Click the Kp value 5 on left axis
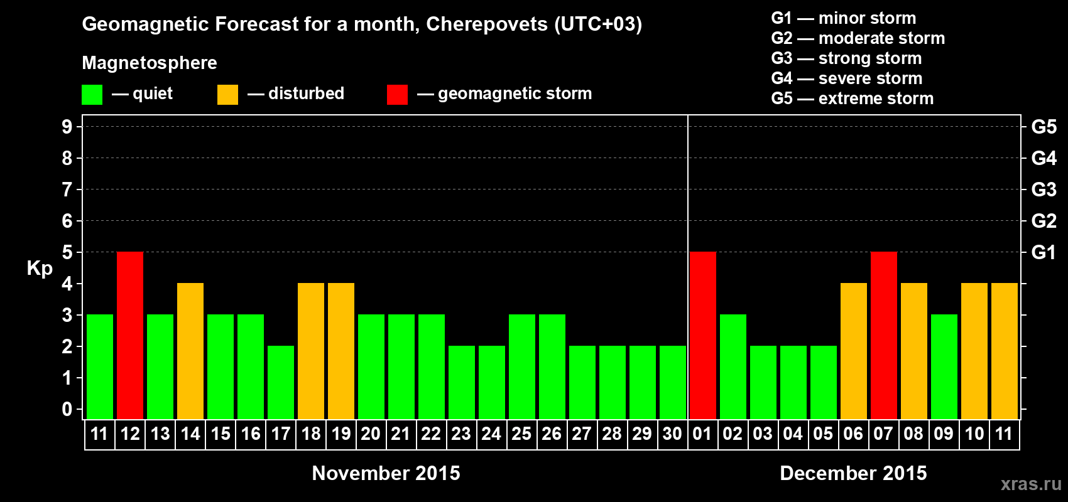Screen dimensions: 1068x502 [x=67, y=252]
